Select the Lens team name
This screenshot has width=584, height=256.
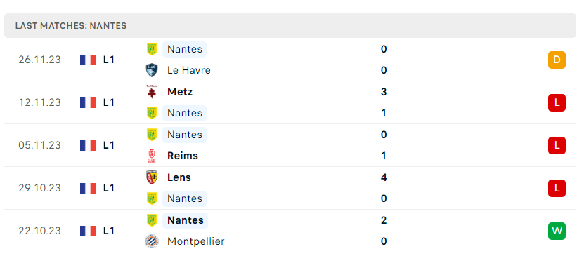pyautogui.click(x=179, y=177)
